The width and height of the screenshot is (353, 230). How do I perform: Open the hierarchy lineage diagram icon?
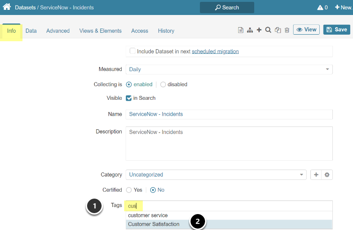coord(250,30)
